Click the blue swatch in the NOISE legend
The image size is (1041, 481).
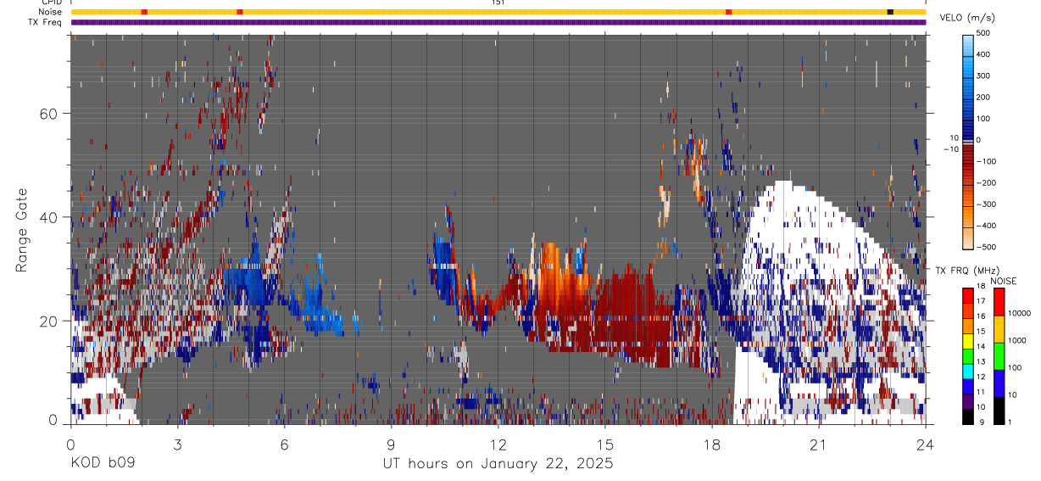click(999, 383)
